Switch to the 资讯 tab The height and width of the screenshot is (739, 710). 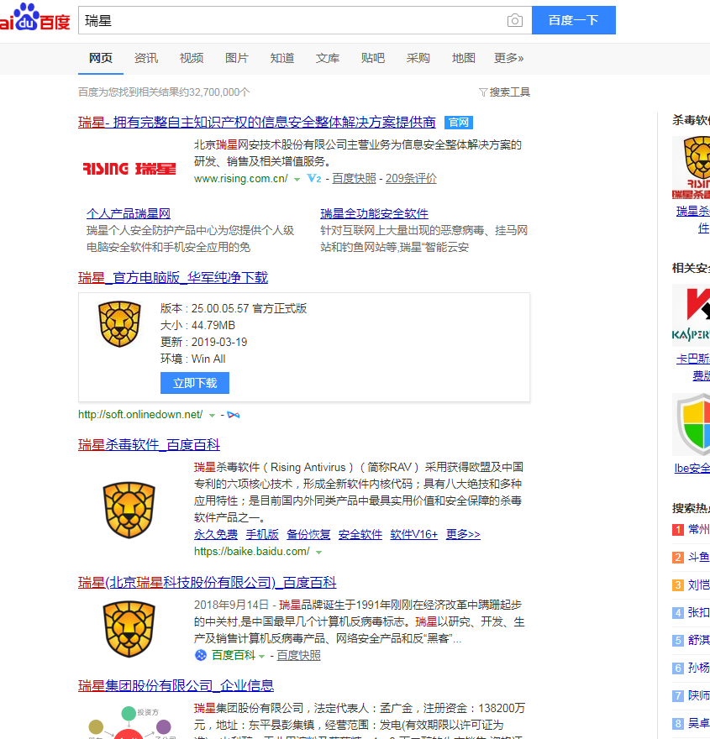pos(146,58)
